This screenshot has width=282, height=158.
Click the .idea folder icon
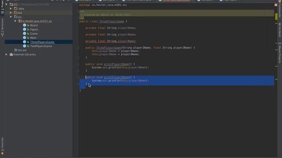(16, 8)
